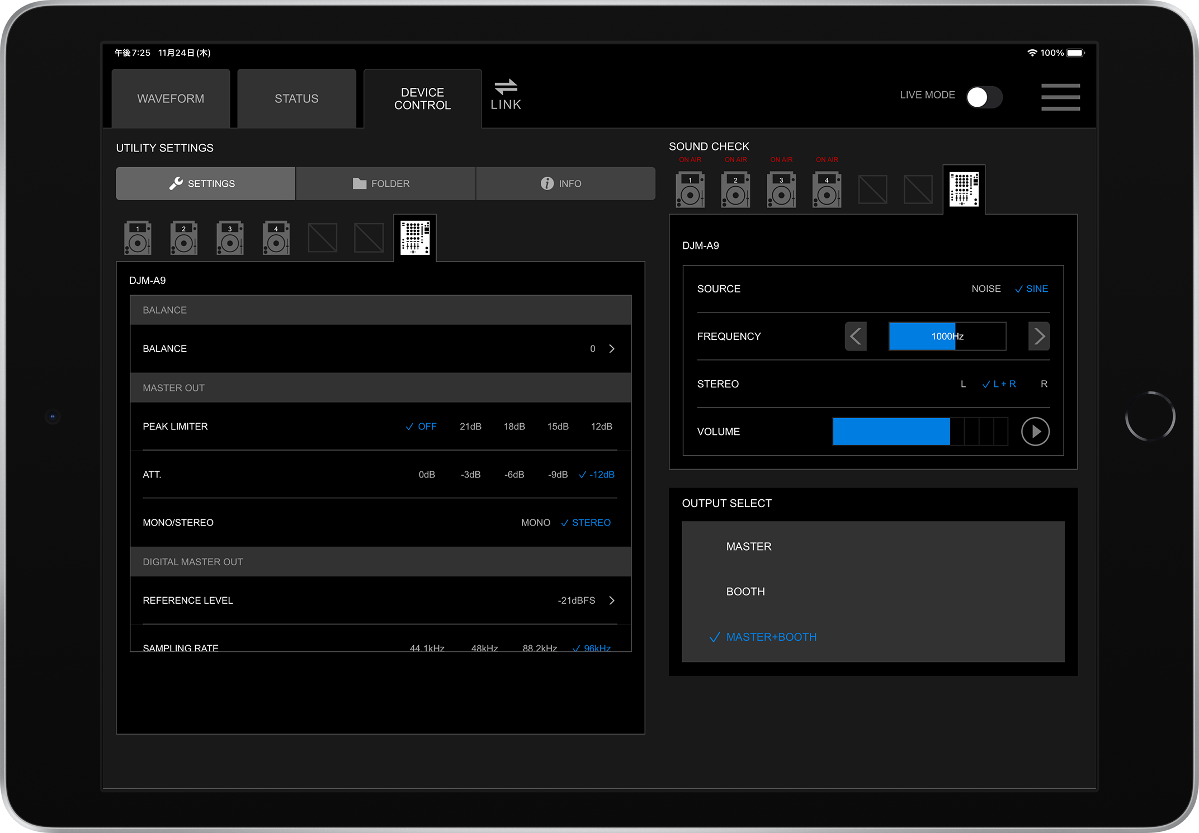The width and height of the screenshot is (1199, 833).
Task: Switch to the Status tab
Action: (296, 98)
